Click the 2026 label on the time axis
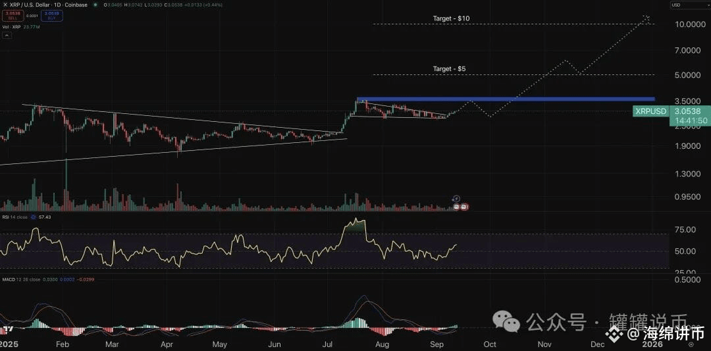This screenshot has width=711, height=351. coord(652,344)
